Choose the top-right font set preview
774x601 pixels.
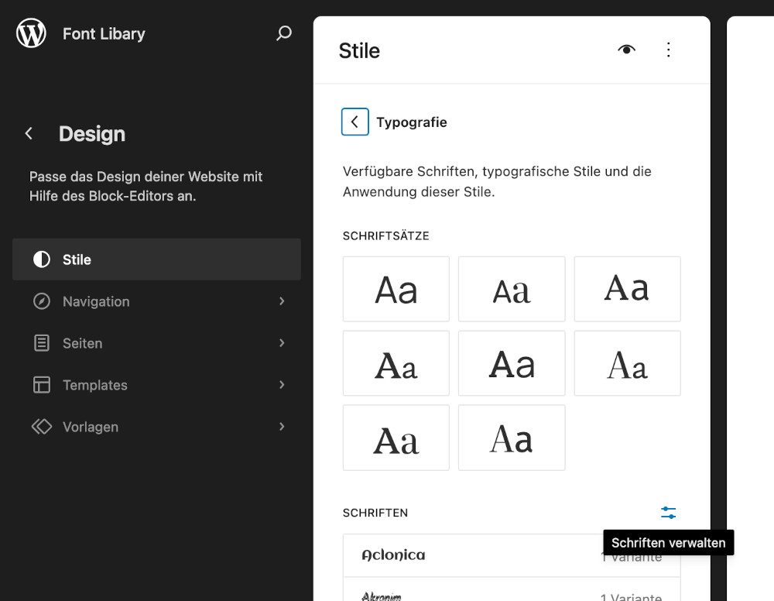(x=627, y=289)
